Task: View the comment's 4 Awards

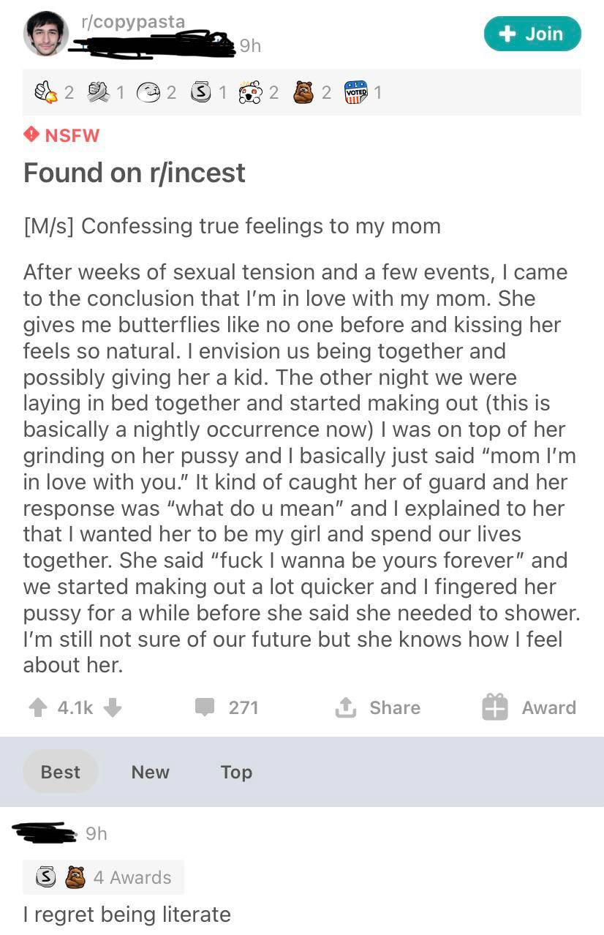Action: pyautogui.click(x=104, y=877)
